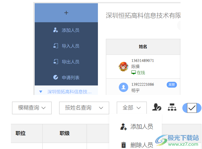The width and height of the screenshot is (202, 149).
Task: Click the 职级 column header
Action: 65,133
